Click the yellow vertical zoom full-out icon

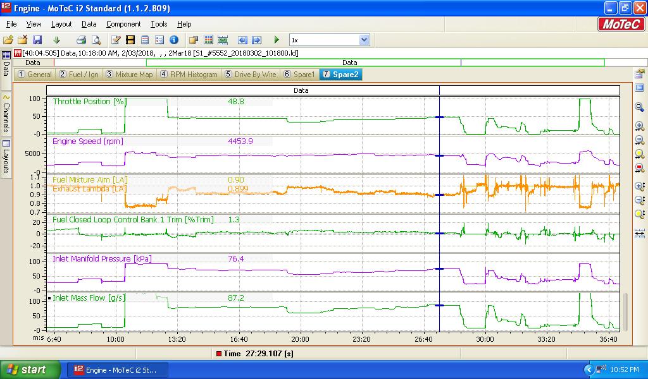(x=639, y=214)
